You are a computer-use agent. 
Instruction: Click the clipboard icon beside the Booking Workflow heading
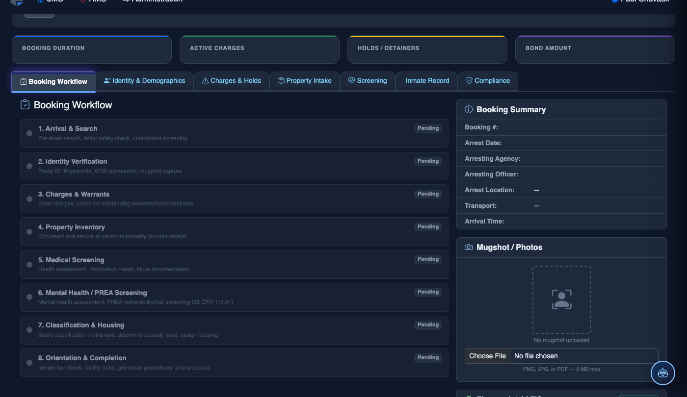pyautogui.click(x=25, y=105)
